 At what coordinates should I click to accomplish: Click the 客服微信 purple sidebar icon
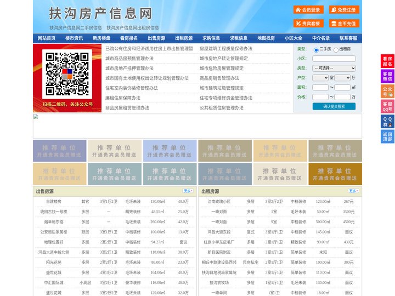click(x=387, y=76)
